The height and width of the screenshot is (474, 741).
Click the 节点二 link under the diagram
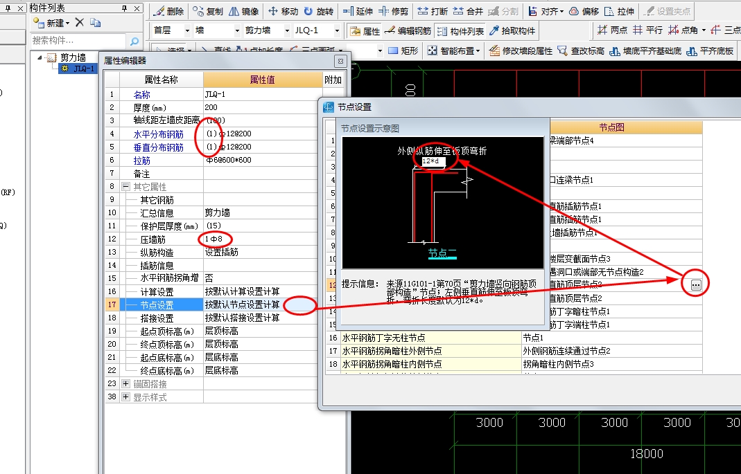point(442,253)
